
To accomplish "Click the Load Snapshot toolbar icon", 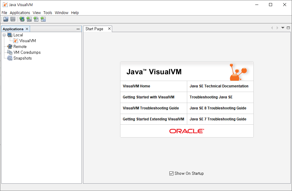I will coord(6,19).
